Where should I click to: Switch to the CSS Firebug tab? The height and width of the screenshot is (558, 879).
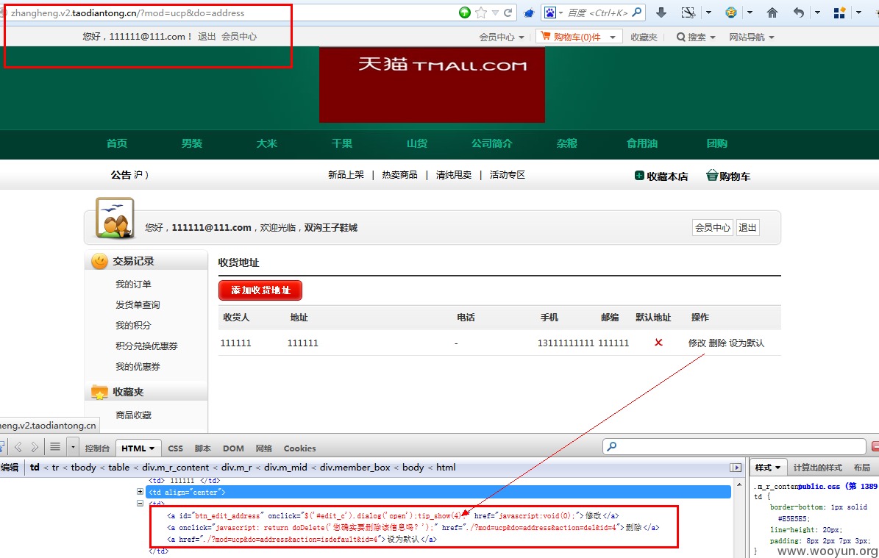tap(176, 448)
